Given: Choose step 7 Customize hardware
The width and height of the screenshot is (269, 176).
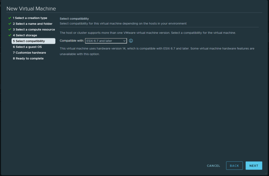Looking at the screenshot, I should (29, 53).
